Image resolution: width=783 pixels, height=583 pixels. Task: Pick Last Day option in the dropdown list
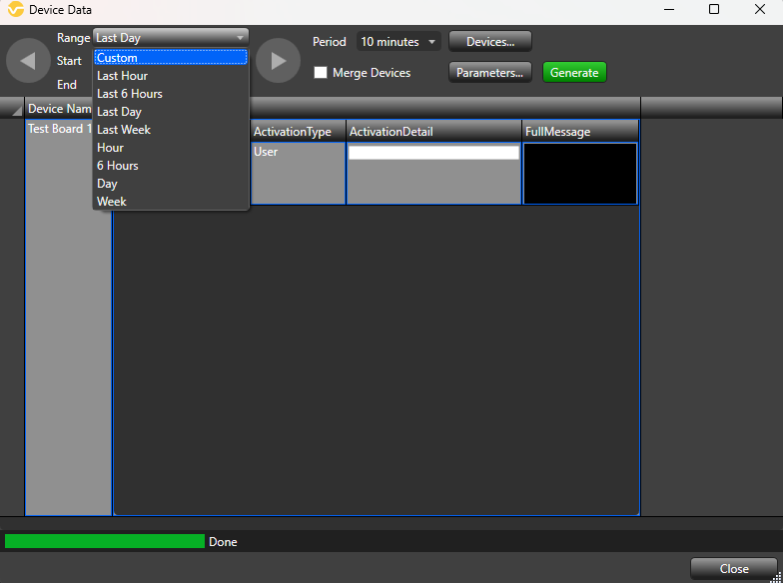point(171,112)
